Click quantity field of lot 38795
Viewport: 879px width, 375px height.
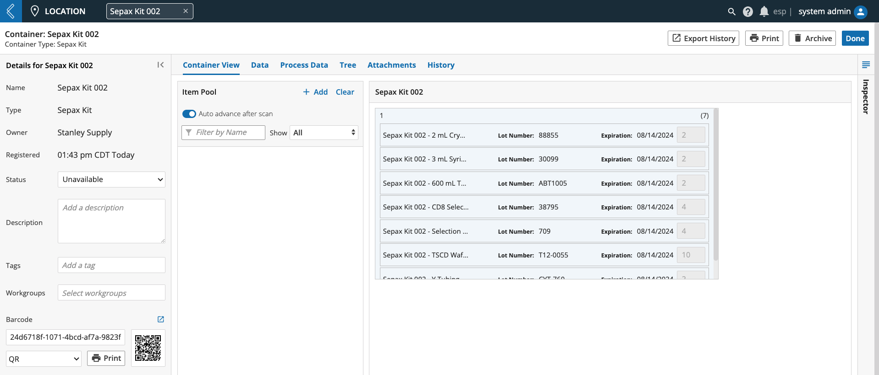[x=691, y=207]
